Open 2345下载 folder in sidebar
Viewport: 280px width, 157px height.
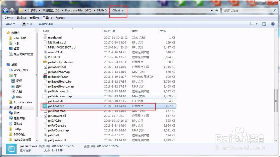click(x=17, y=38)
